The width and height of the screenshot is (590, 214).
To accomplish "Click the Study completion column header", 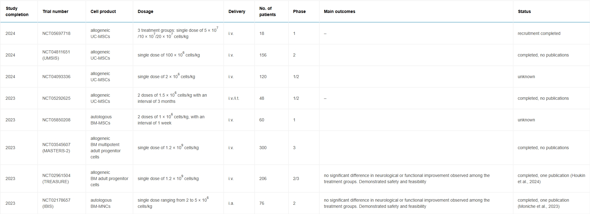I will 17,11.
